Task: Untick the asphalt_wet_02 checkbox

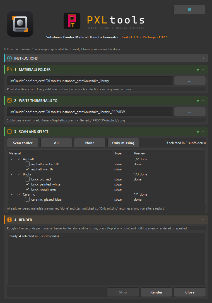Action: (27, 169)
